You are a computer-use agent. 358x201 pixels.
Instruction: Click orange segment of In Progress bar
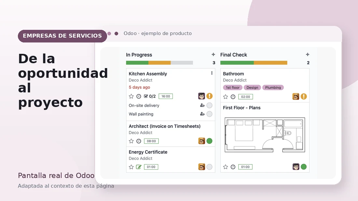pos(159,63)
